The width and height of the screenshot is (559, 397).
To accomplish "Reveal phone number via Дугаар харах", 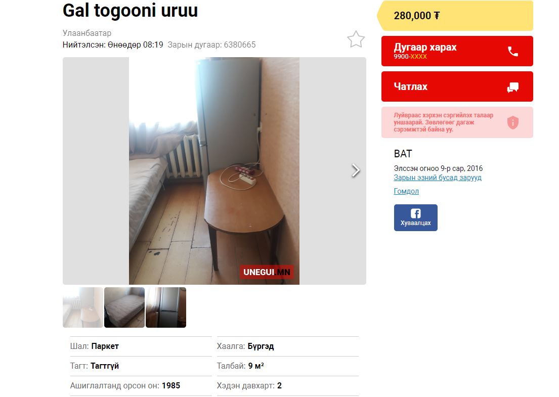I will 457,51.
